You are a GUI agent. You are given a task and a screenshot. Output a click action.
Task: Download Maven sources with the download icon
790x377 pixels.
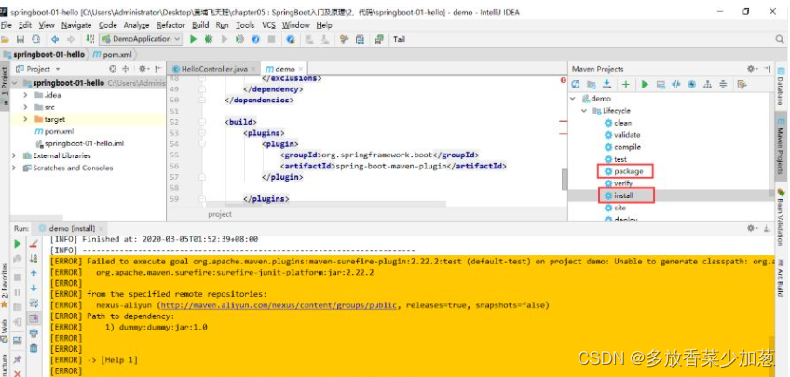607,85
